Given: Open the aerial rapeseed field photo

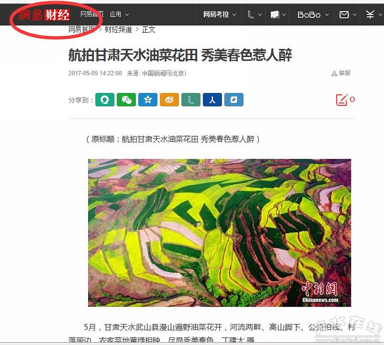Looking at the screenshot, I should 219,233.
